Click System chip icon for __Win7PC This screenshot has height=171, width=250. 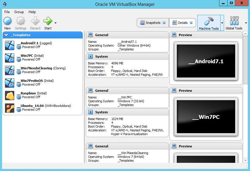[90, 112]
